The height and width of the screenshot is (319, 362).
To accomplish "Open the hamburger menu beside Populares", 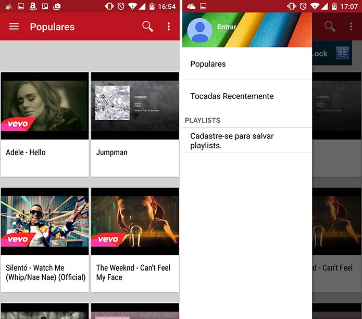I will (14, 27).
